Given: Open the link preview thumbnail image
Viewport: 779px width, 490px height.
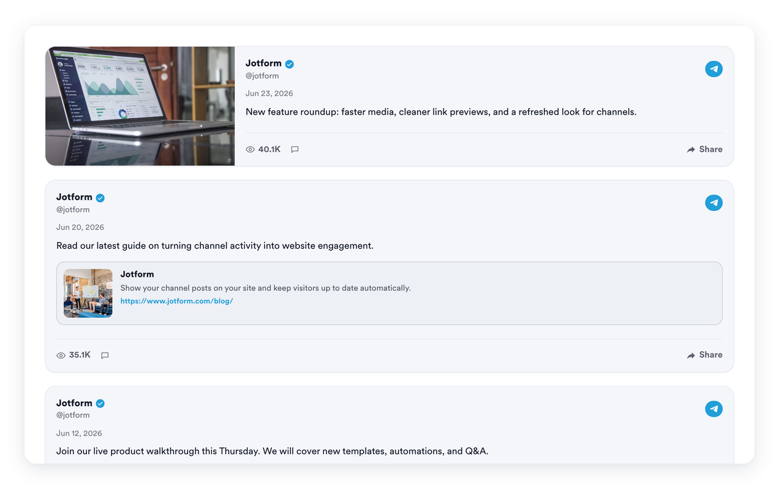Looking at the screenshot, I should point(88,293).
